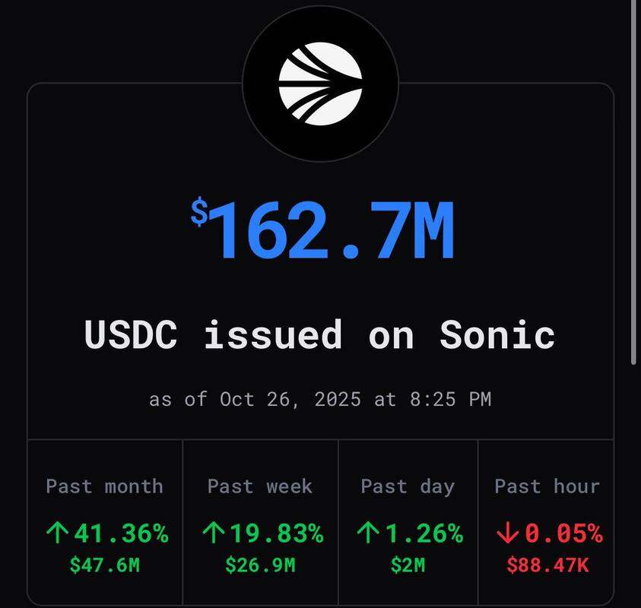Select the Past month label

coord(105,486)
